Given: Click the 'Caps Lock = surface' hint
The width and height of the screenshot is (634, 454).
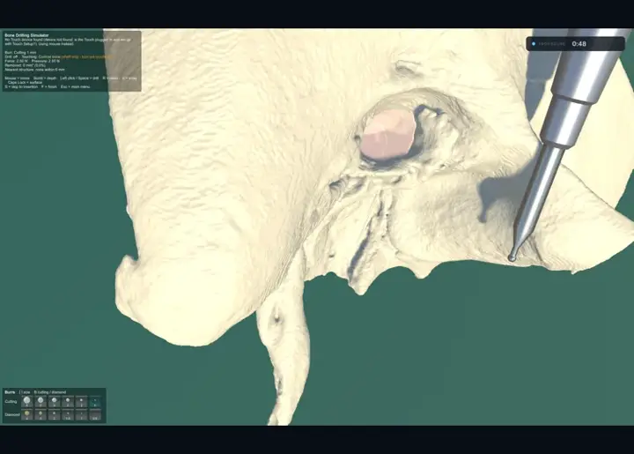Looking at the screenshot, I should click(x=25, y=82).
